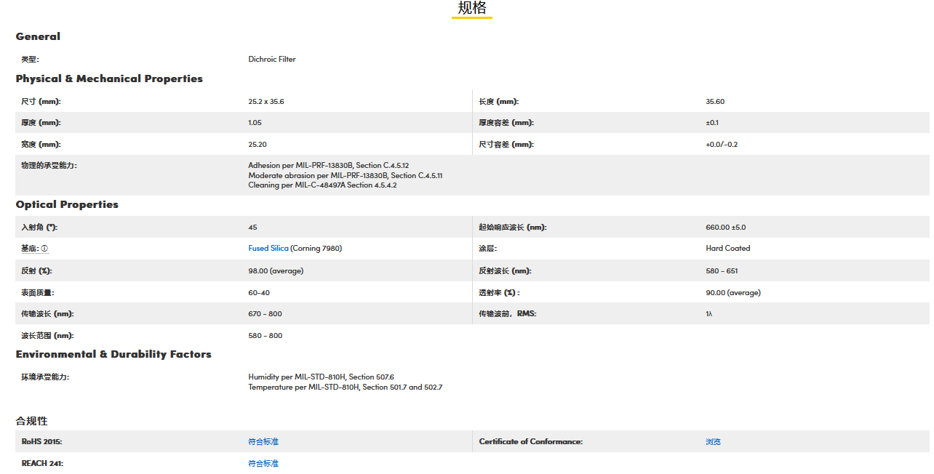This screenshot has height=474, width=934.
Task: Click the 环境承受能力 label
Action: 45,377
